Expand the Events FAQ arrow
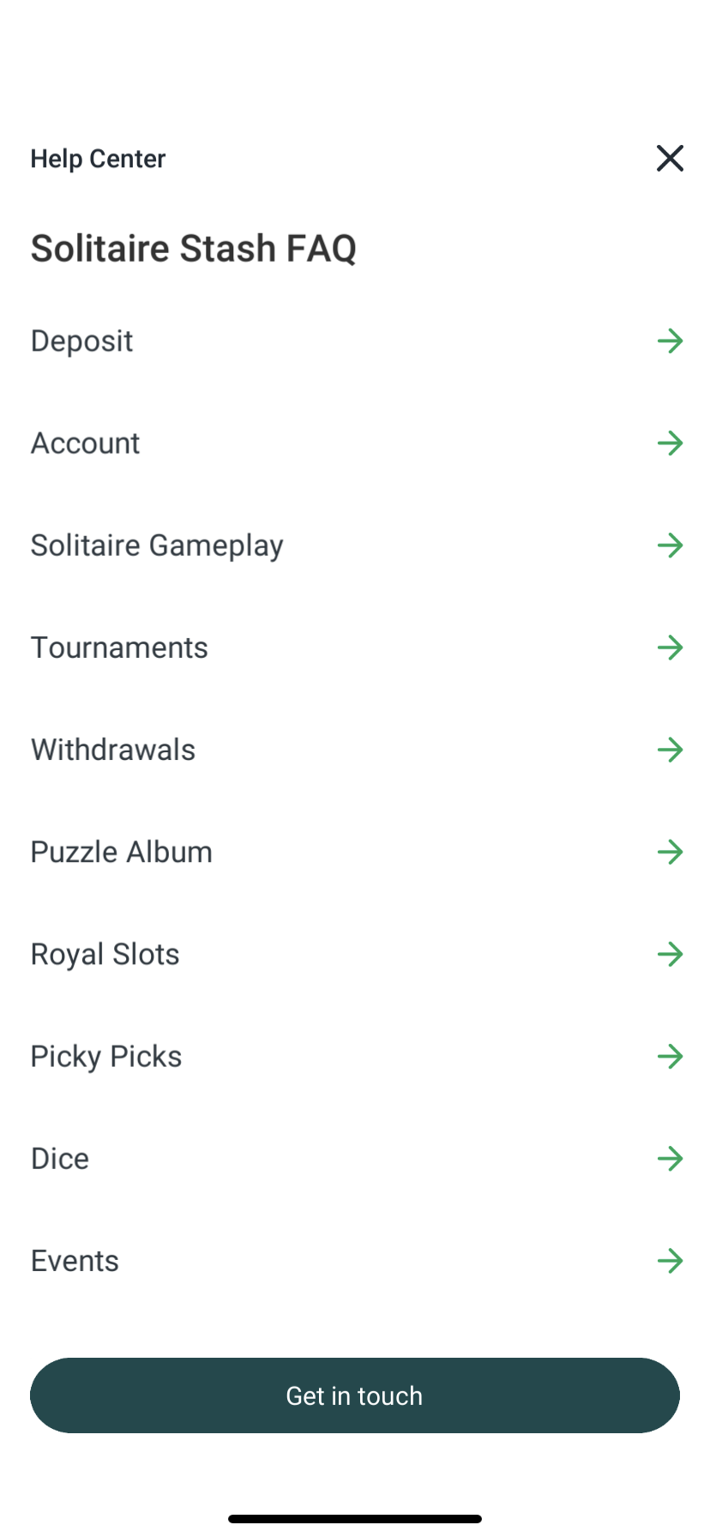This screenshot has height=1537, width=710. (670, 1261)
